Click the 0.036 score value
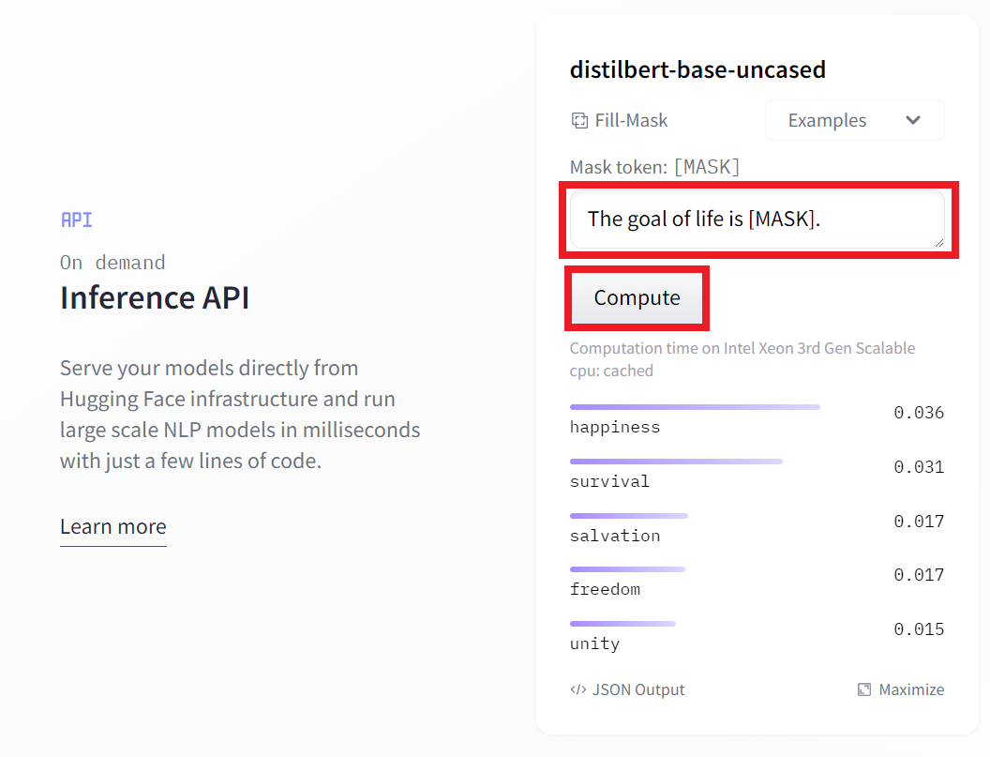The height and width of the screenshot is (757, 990). pos(919,413)
